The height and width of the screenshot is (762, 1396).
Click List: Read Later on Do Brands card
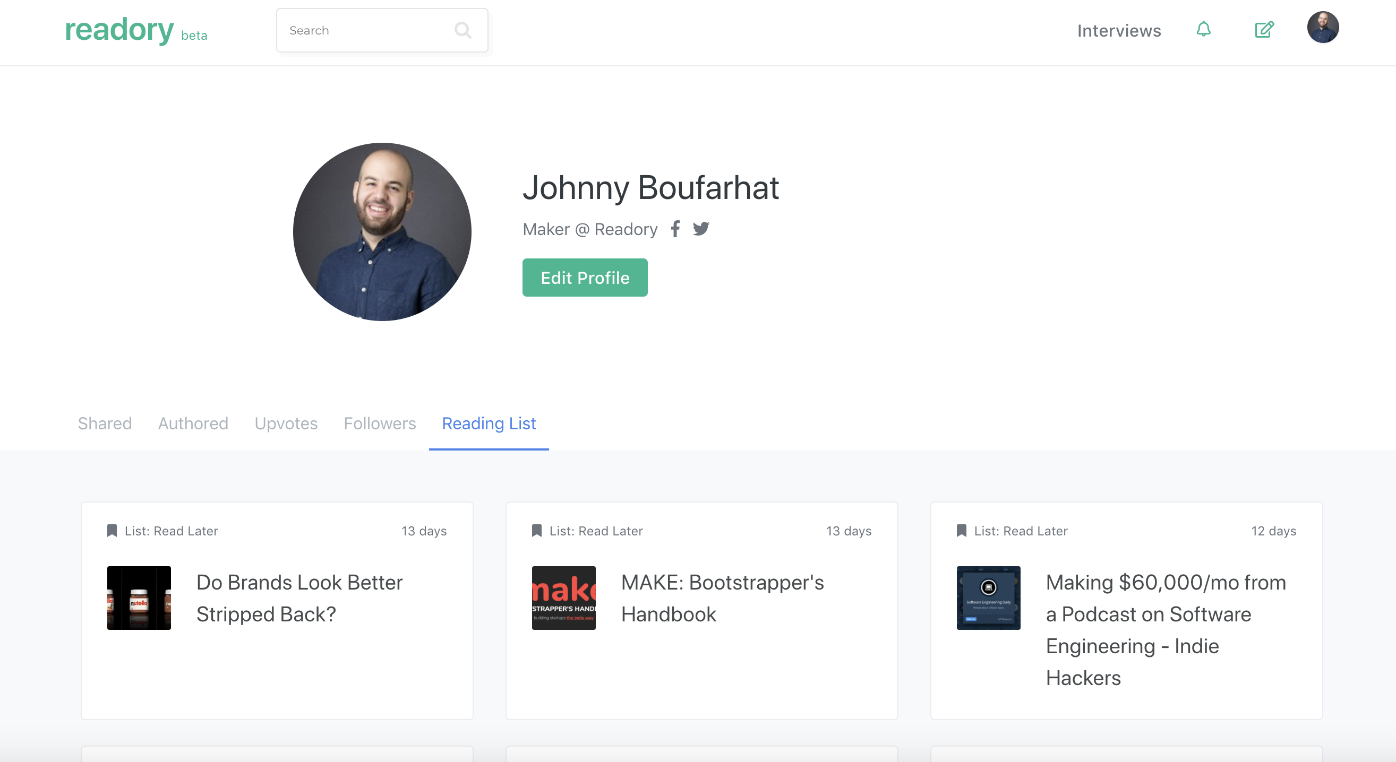[172, 531]
